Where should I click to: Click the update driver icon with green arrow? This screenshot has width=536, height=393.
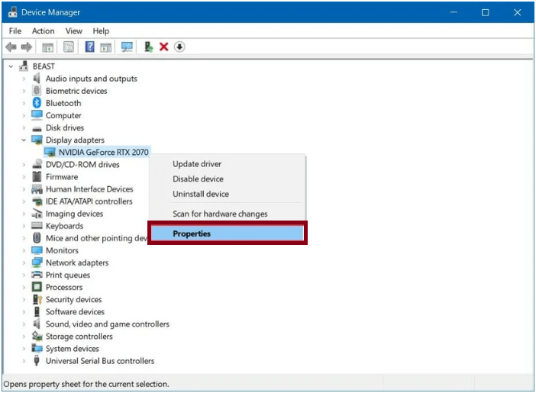(148, 47)
